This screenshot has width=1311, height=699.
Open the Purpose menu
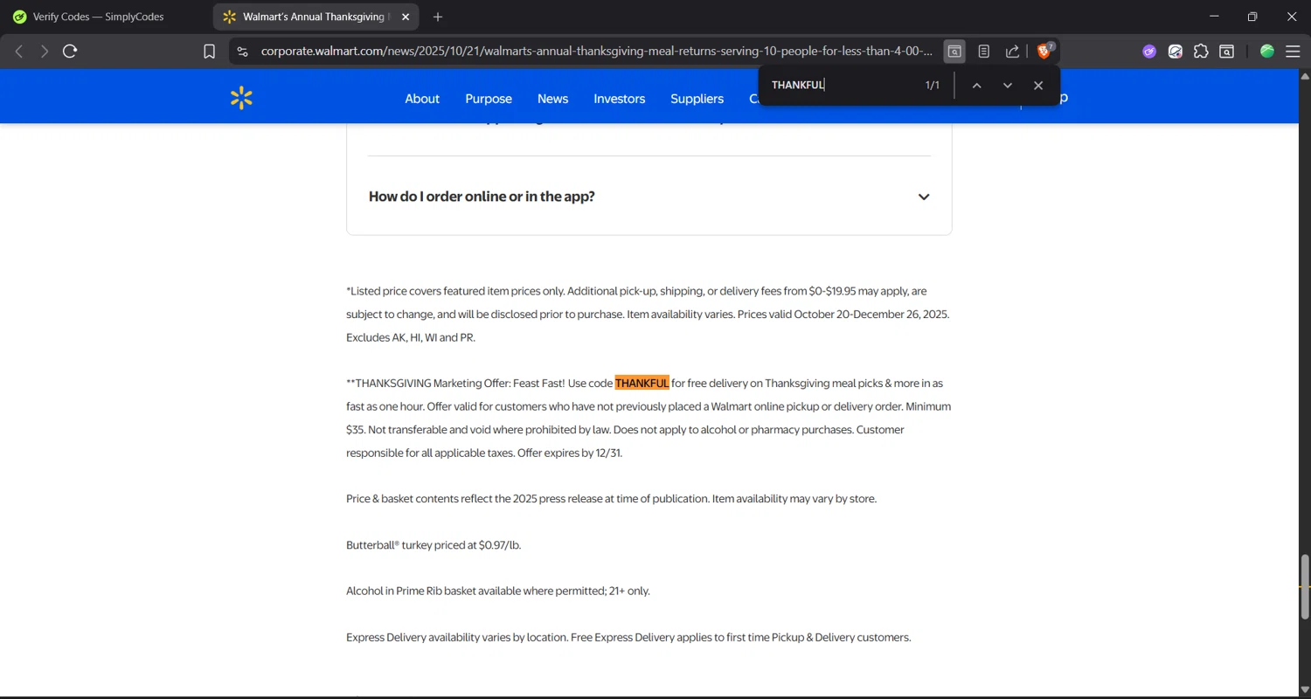489,99
